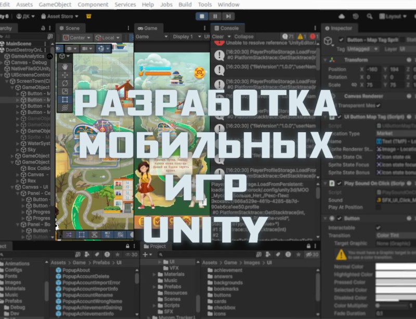Disable Play Sound On Click component
This screenshot has height=319, width=416.
point(340,183)
